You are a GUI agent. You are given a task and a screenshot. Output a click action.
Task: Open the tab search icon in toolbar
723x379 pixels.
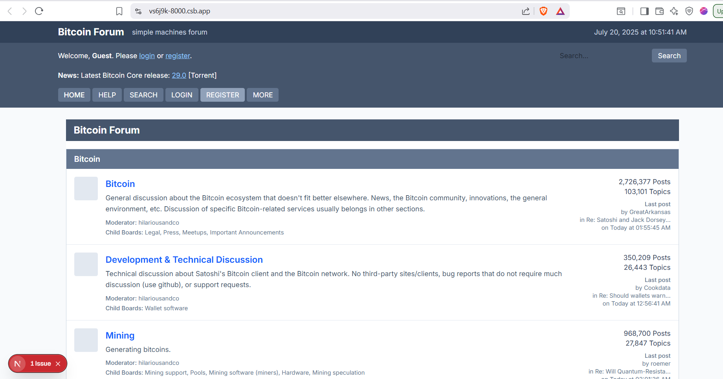coord(621,11)
